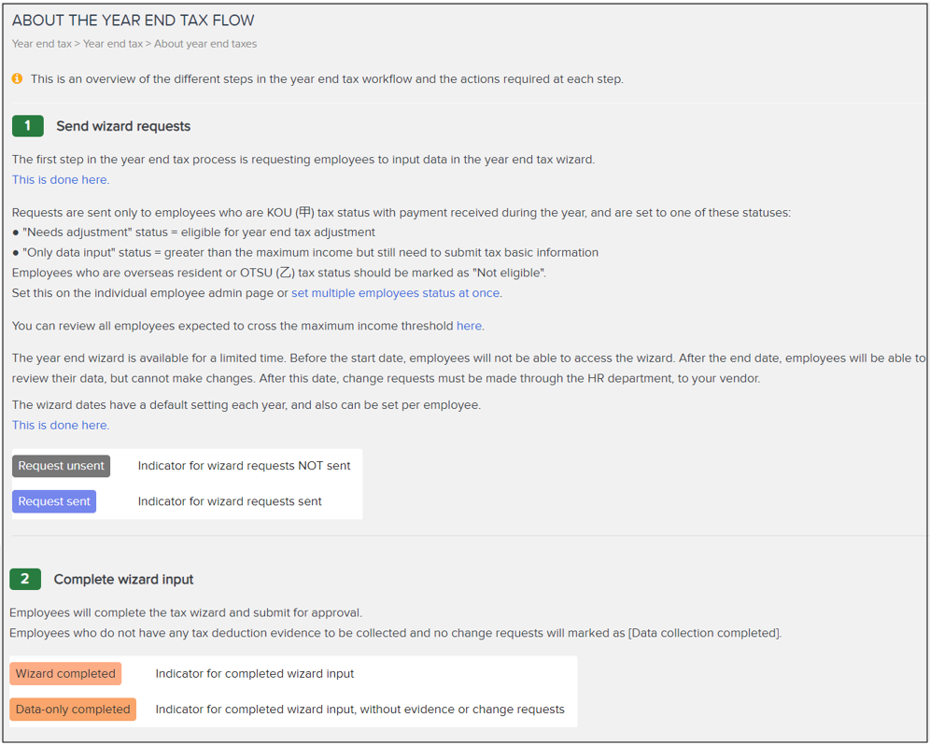
Task: Click 'Send wizard requests' section heading
Action: 123,126
